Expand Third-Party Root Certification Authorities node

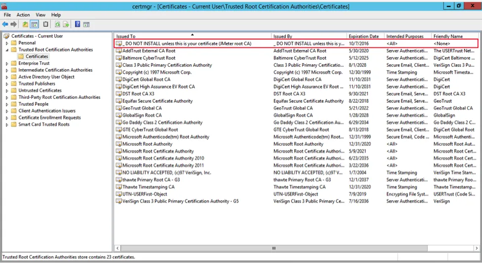7,97
